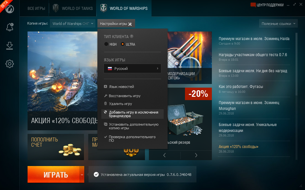Image resolution: width=305 pixels, height=190 pixels.
Task: Click Wargaming logo in top-left corner
Action: pyautogui.click(x=10, y=9)
